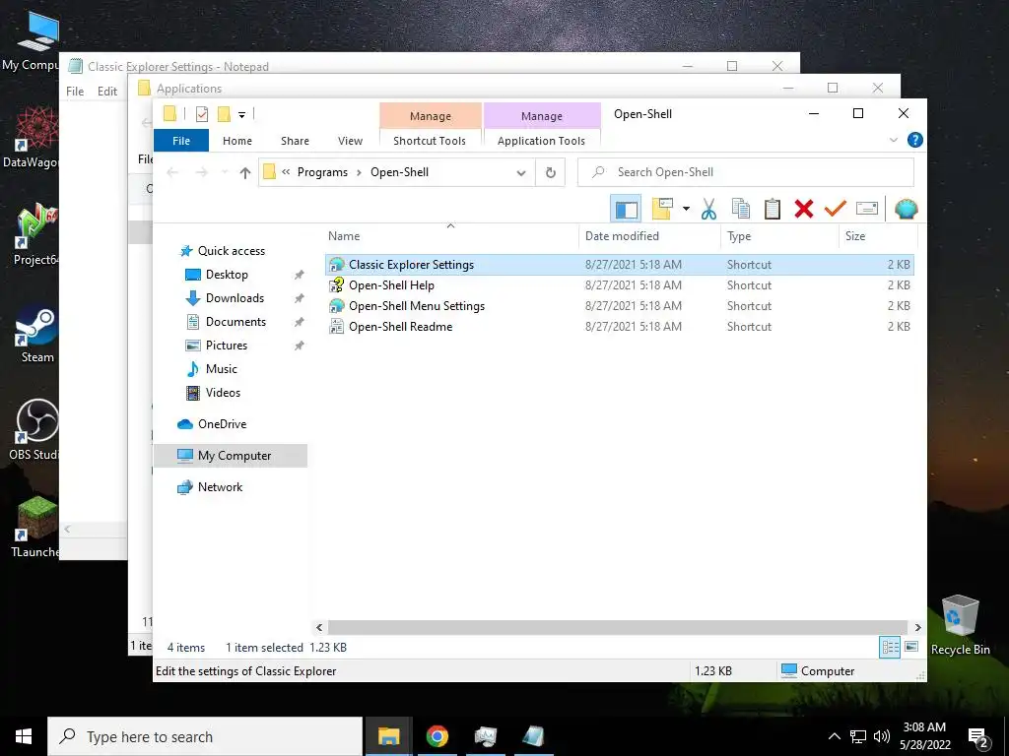
Task: Open recent locations dropdown arrow
Action: (224, 172)
